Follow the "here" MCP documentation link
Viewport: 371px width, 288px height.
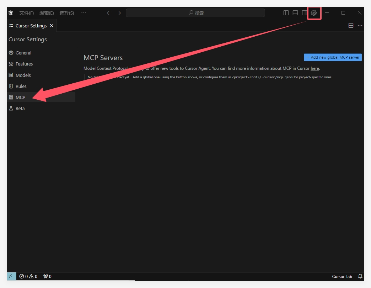pyautogui.click(x=315, y=68)
